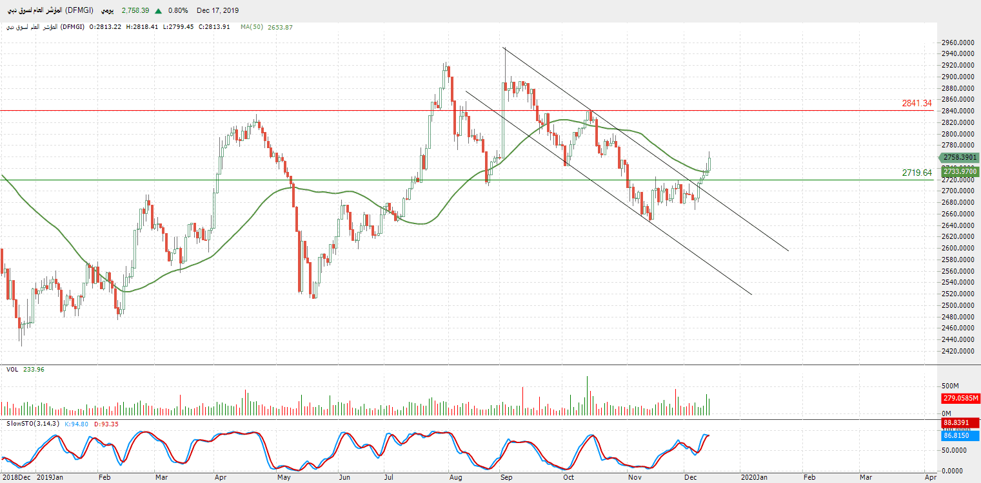
Task: Click the stochastic K:94.80 value
Action: 77,424
